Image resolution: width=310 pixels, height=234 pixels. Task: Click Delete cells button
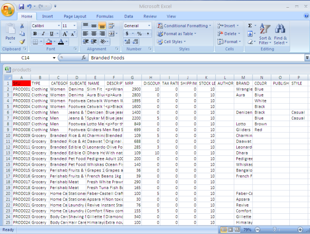pos(229,34)
